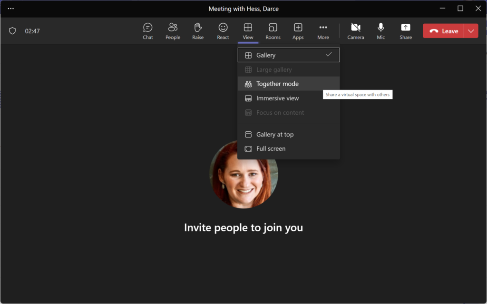Minimize the meeting window
The image size is (487, 304).
pos(443,9)
